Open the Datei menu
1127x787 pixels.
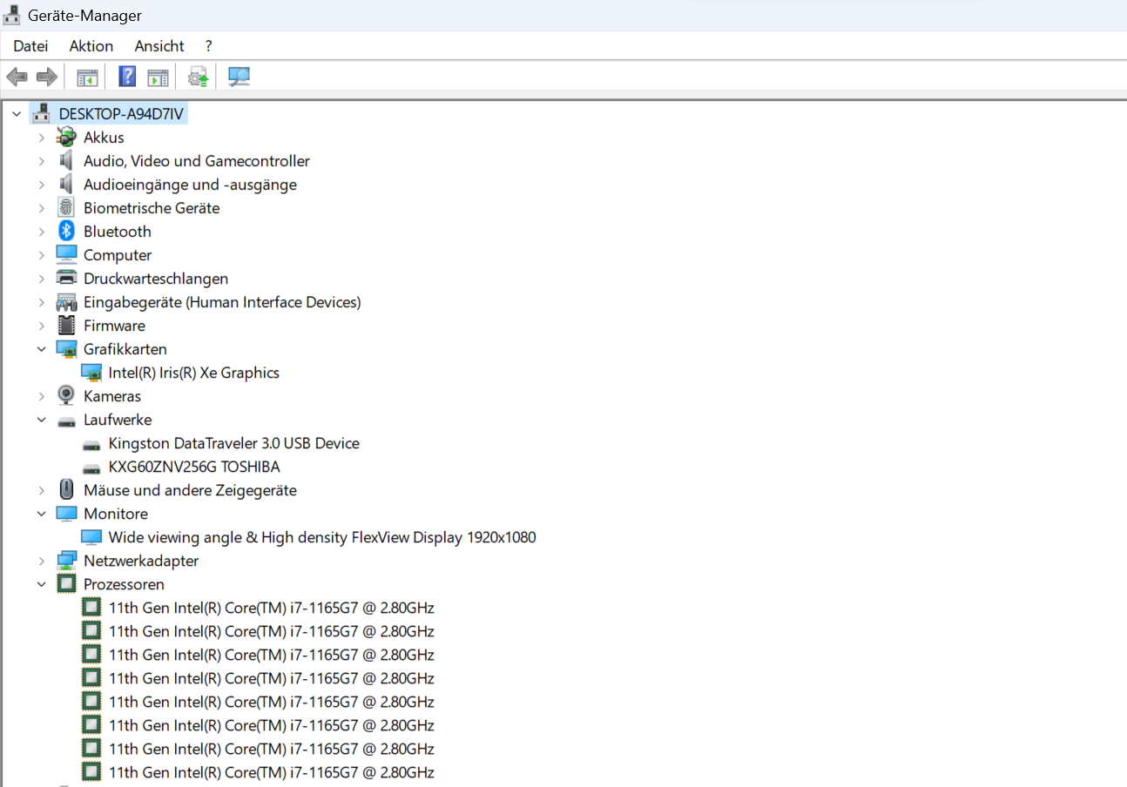tap(30, 45)
